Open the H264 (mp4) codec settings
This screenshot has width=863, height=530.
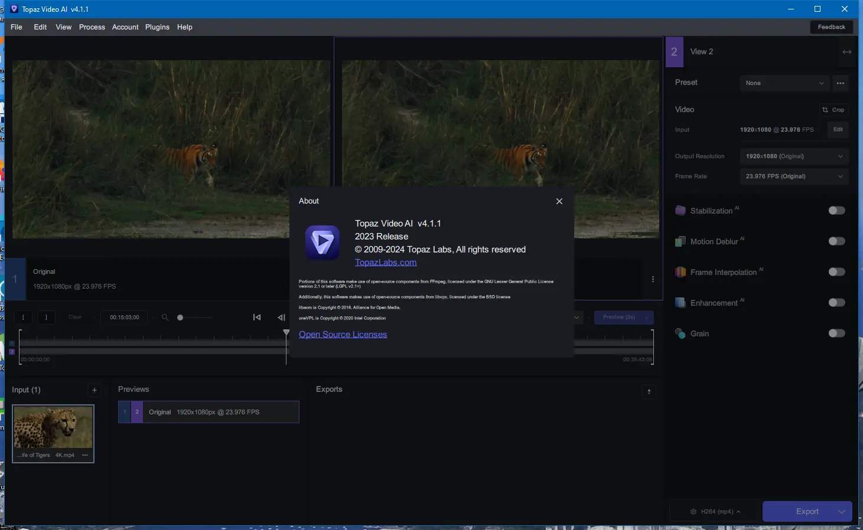pos(715,512)
